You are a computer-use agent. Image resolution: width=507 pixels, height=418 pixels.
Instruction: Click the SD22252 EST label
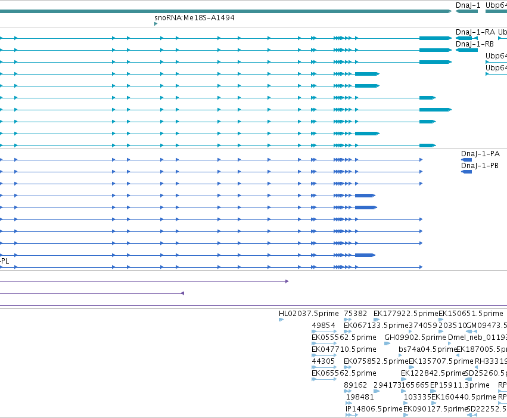point(487,409)
